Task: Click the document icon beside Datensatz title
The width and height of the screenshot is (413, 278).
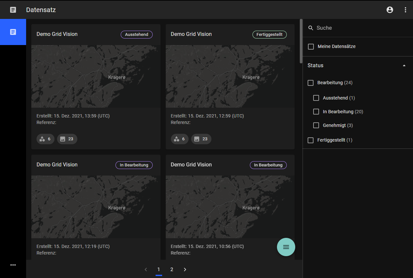Action: tap(13, 10)
